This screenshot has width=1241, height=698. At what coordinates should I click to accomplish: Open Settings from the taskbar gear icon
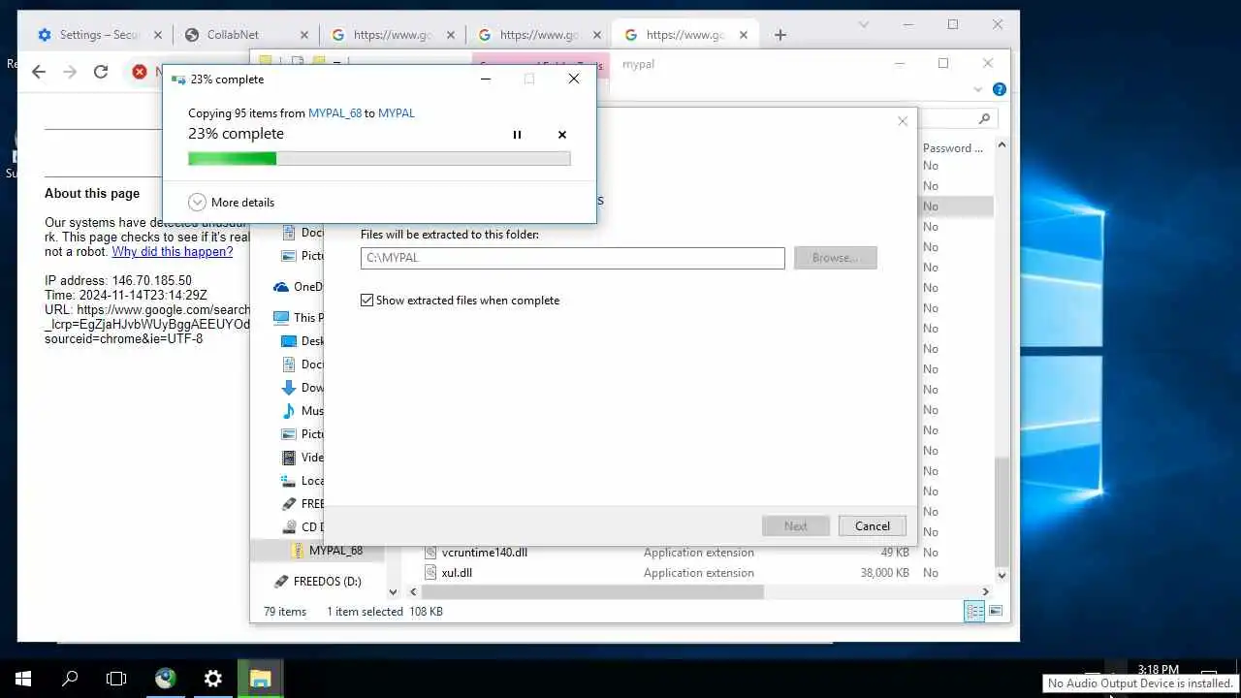pos(213,679)
